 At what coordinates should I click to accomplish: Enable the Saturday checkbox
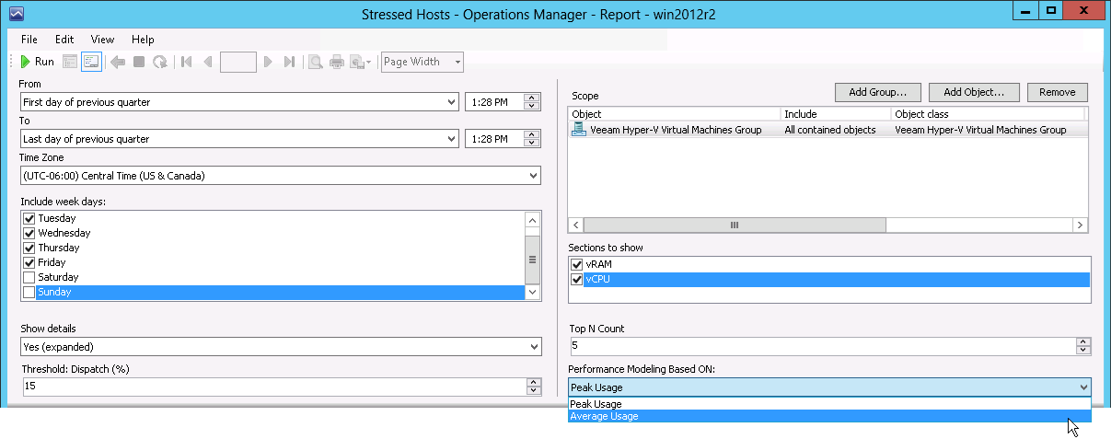click(29, 277)
